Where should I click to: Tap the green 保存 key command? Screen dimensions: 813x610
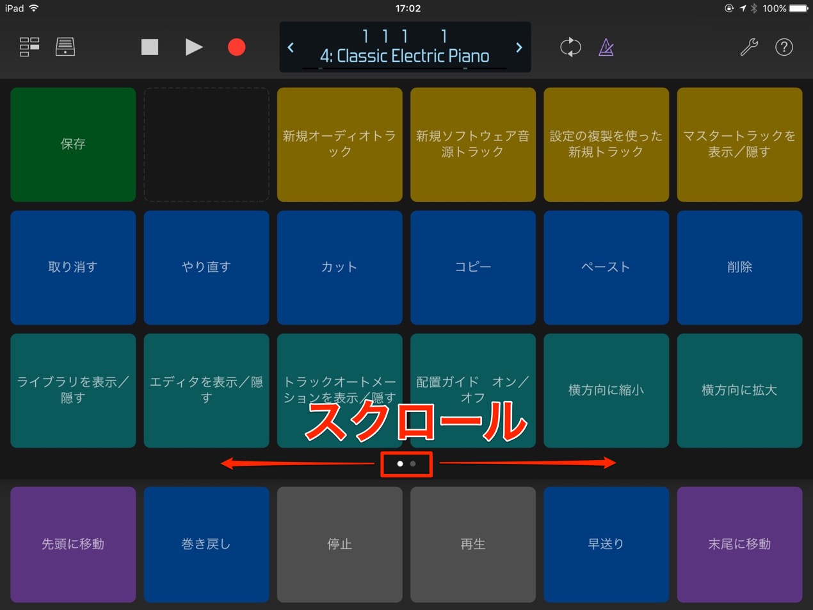[73, 144]
